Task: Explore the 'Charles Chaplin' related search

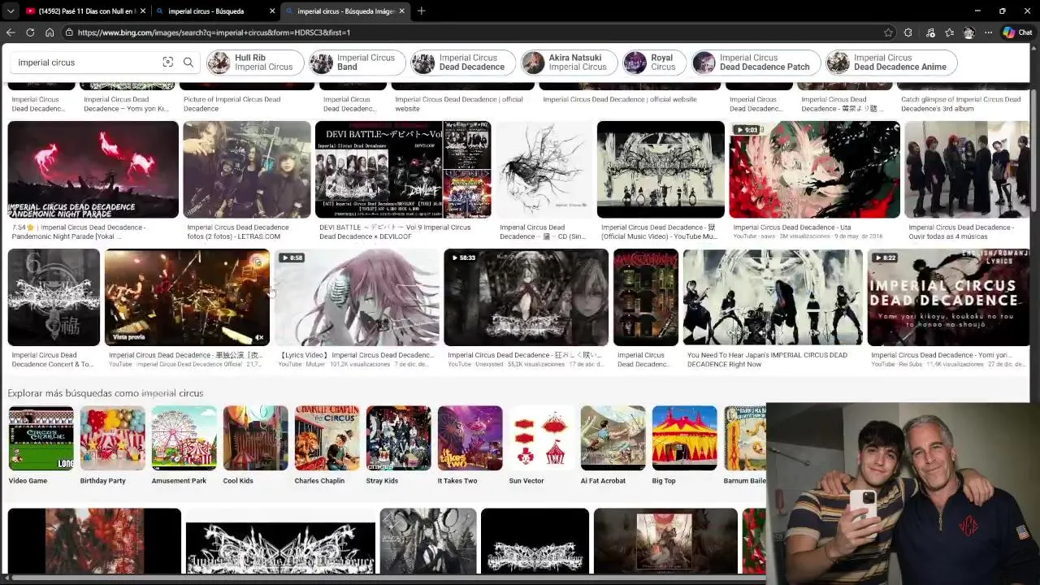Action: point(327,446)
